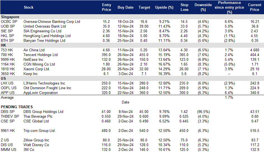Select the 'OCBC SP' ticker cell
This screenshot has width=264, height=152.
coord(9,22)
